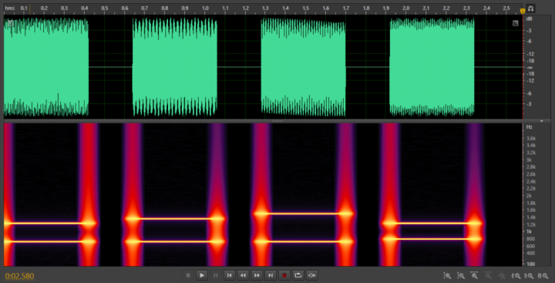Click the diagonal-split icon in waveform's upper-right corner
This screenshot has width=555, height=283.
coord(516,23)
